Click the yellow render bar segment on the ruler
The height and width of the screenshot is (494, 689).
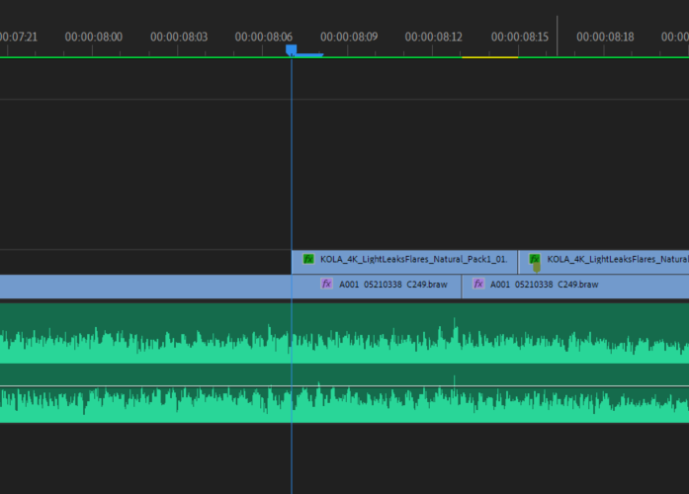click(x=490, y=57)
